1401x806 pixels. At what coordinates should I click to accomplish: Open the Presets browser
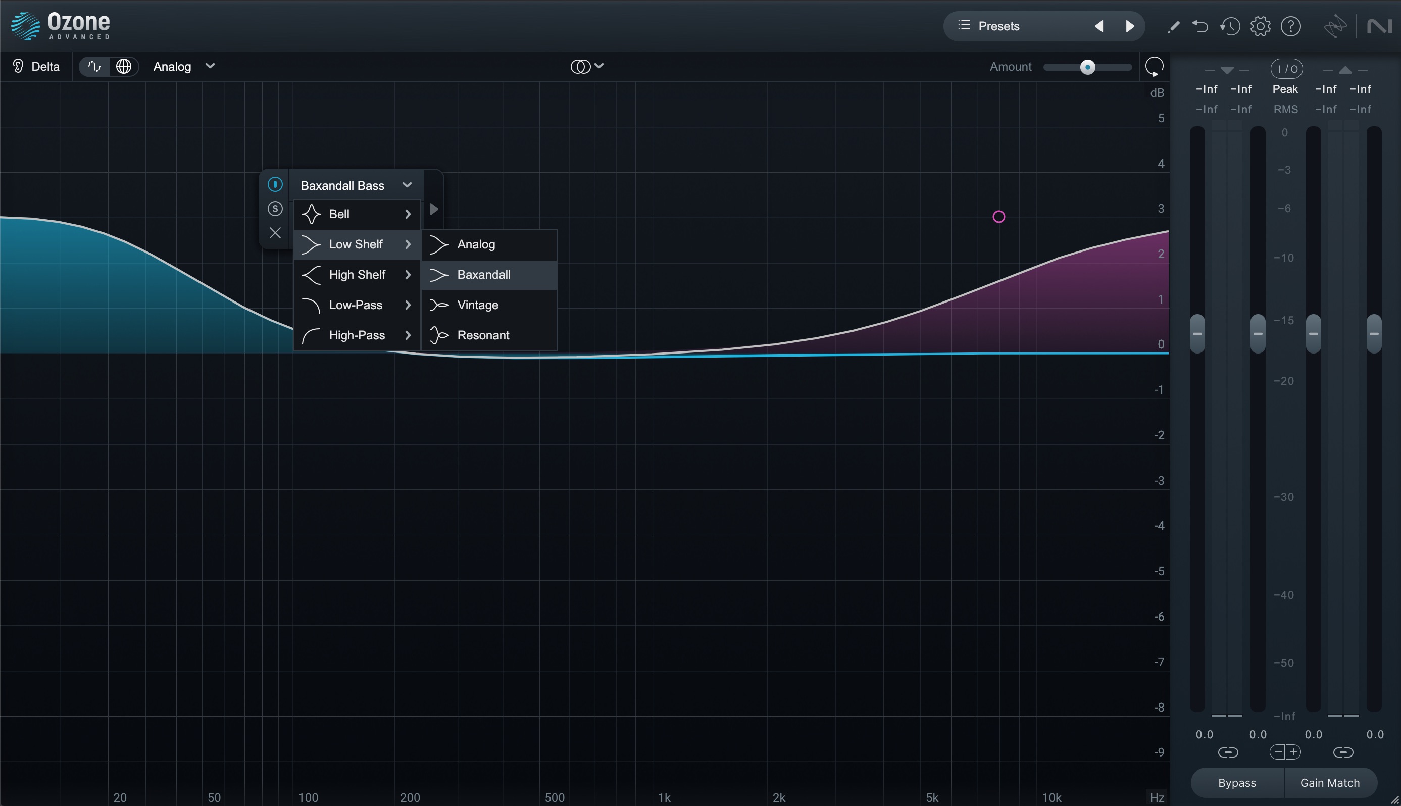tap(998, 26)
